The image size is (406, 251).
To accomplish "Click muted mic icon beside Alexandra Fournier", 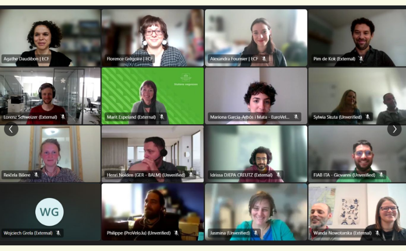I will pos(264,59).
